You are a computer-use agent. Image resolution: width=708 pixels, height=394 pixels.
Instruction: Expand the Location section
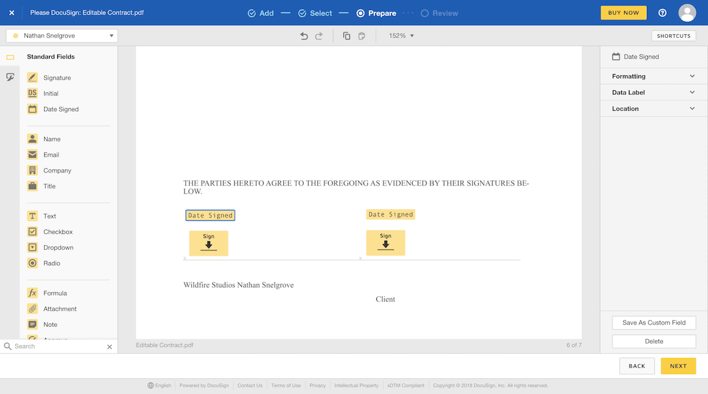[x=654, y=108]
